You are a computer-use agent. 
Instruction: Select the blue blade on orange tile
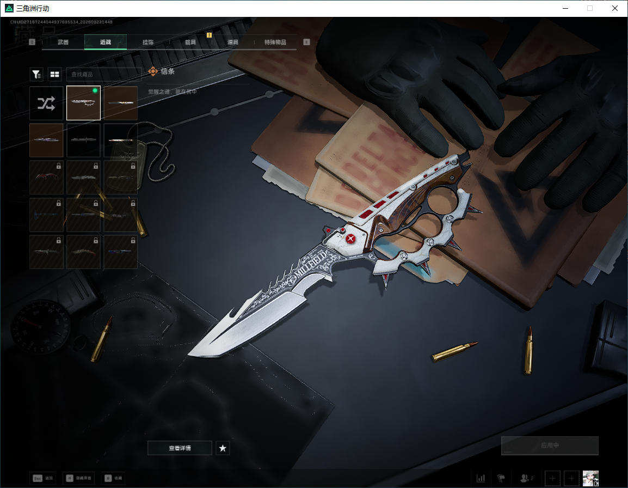point(46,141)
